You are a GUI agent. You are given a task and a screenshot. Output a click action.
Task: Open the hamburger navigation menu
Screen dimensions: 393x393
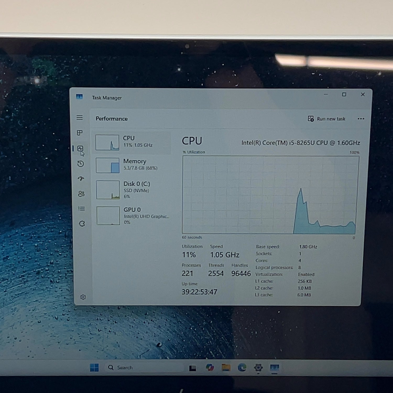[x=80, y=117]
